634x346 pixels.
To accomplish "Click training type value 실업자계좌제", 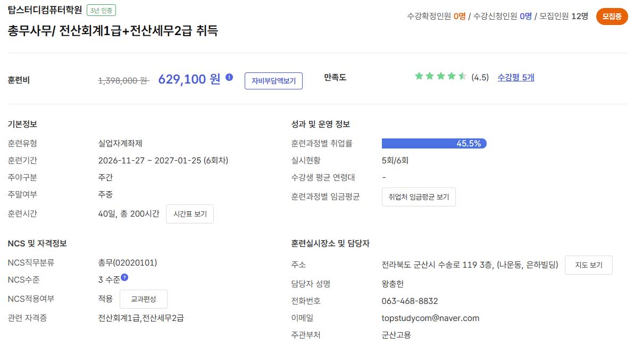I will [120, 143].
